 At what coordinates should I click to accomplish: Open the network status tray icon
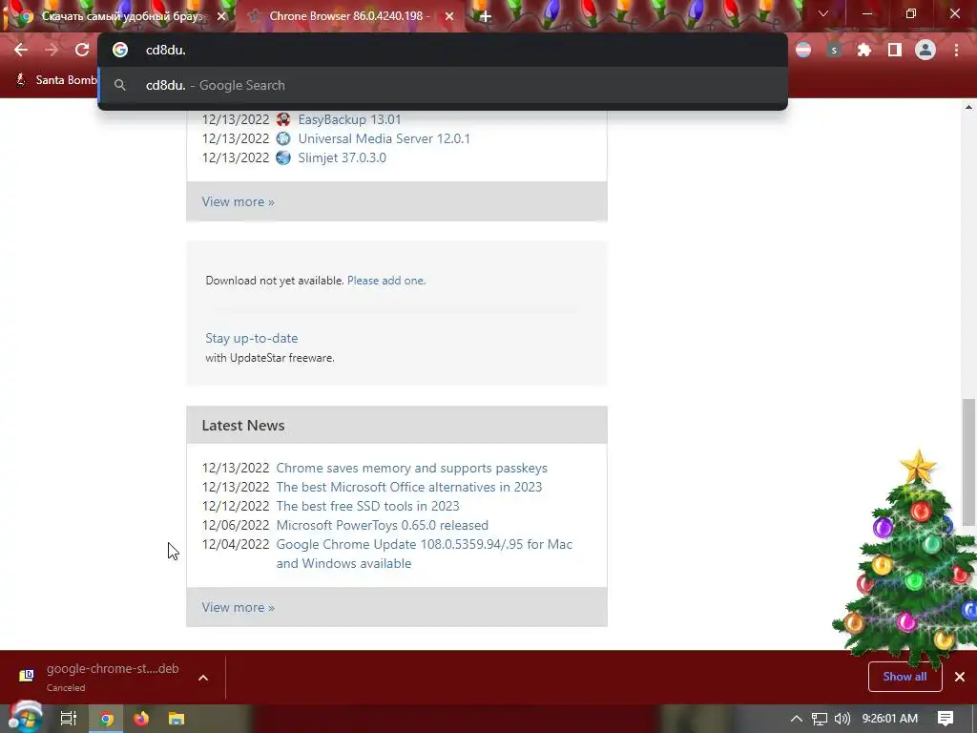[819, 719]
